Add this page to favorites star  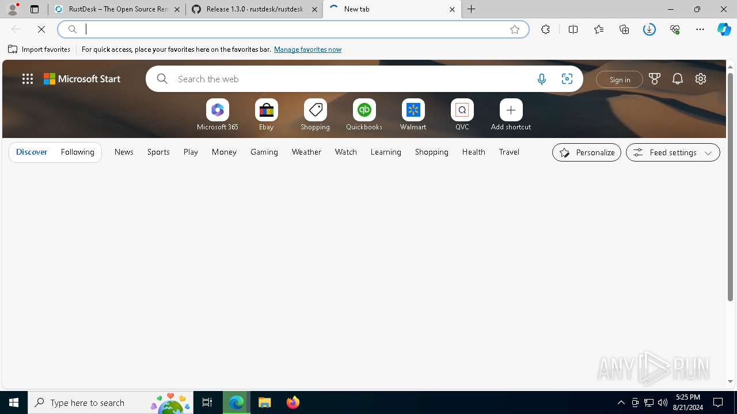pyautogui.click(x=515, y=29)
